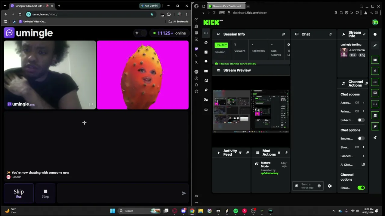Filter the Mod Actions panel
This screenshot has width=385, height=216.
click(x=279, y=153)
